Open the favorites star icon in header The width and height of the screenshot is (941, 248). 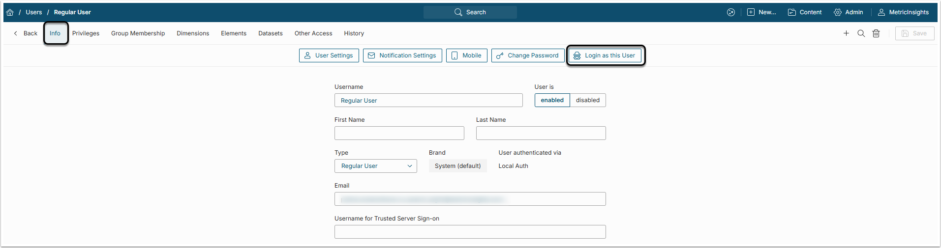[x=731, y=12]
